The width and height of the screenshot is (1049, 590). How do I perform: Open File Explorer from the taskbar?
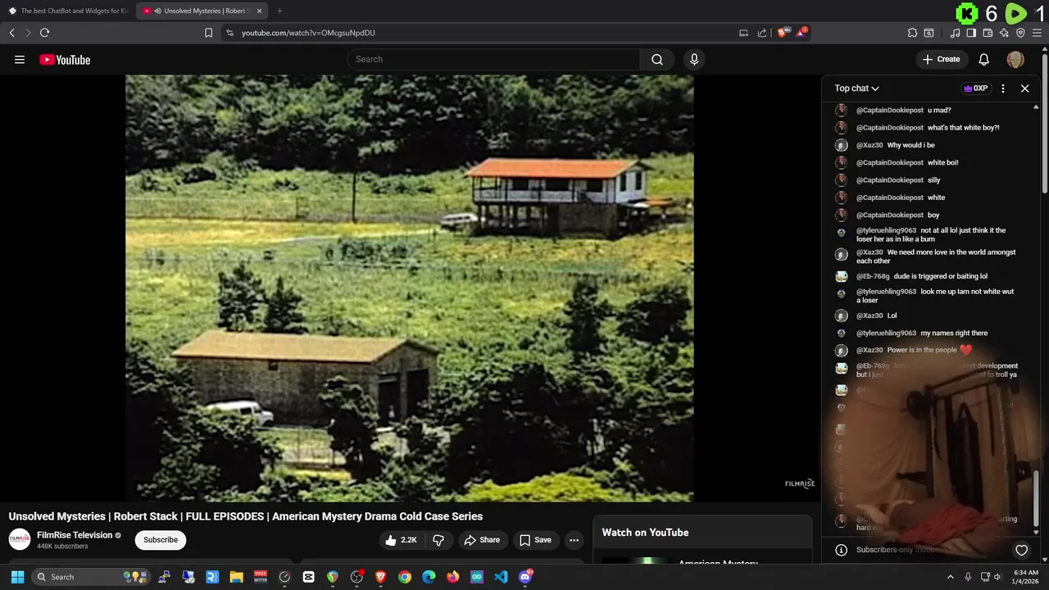(236, 577)
